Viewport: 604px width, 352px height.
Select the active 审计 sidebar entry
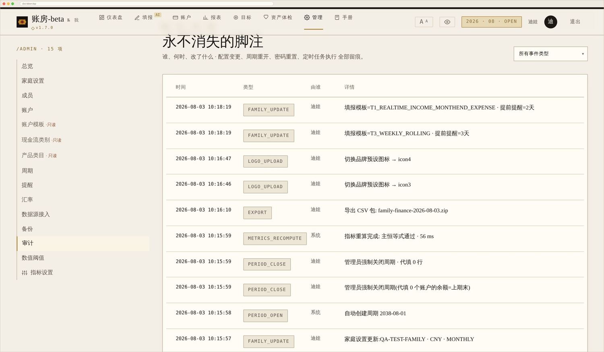83,243
